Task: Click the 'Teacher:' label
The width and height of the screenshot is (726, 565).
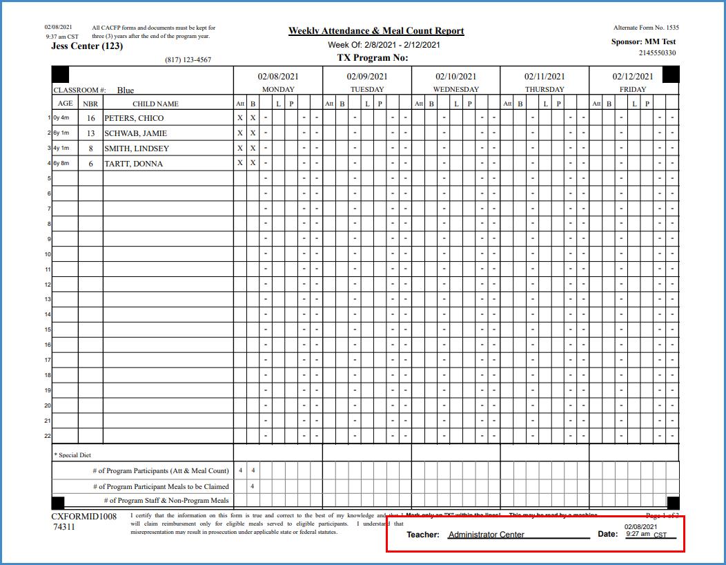Action: pos(423,535)
